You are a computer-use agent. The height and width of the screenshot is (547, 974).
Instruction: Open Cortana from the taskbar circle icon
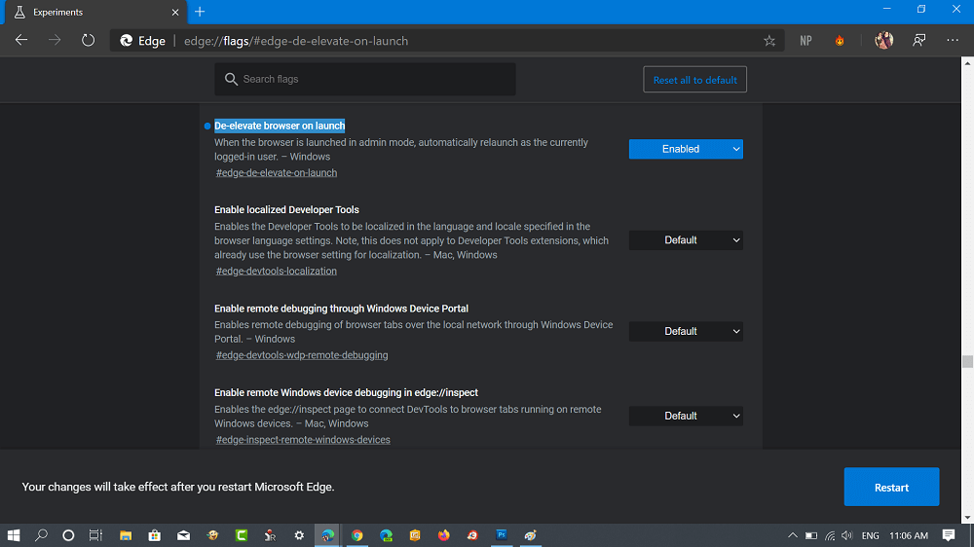(x=68, y=535)
